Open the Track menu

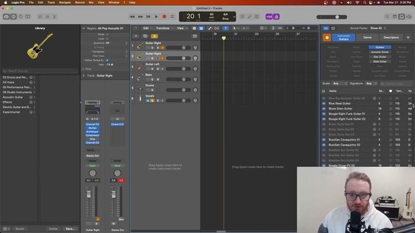51,3
